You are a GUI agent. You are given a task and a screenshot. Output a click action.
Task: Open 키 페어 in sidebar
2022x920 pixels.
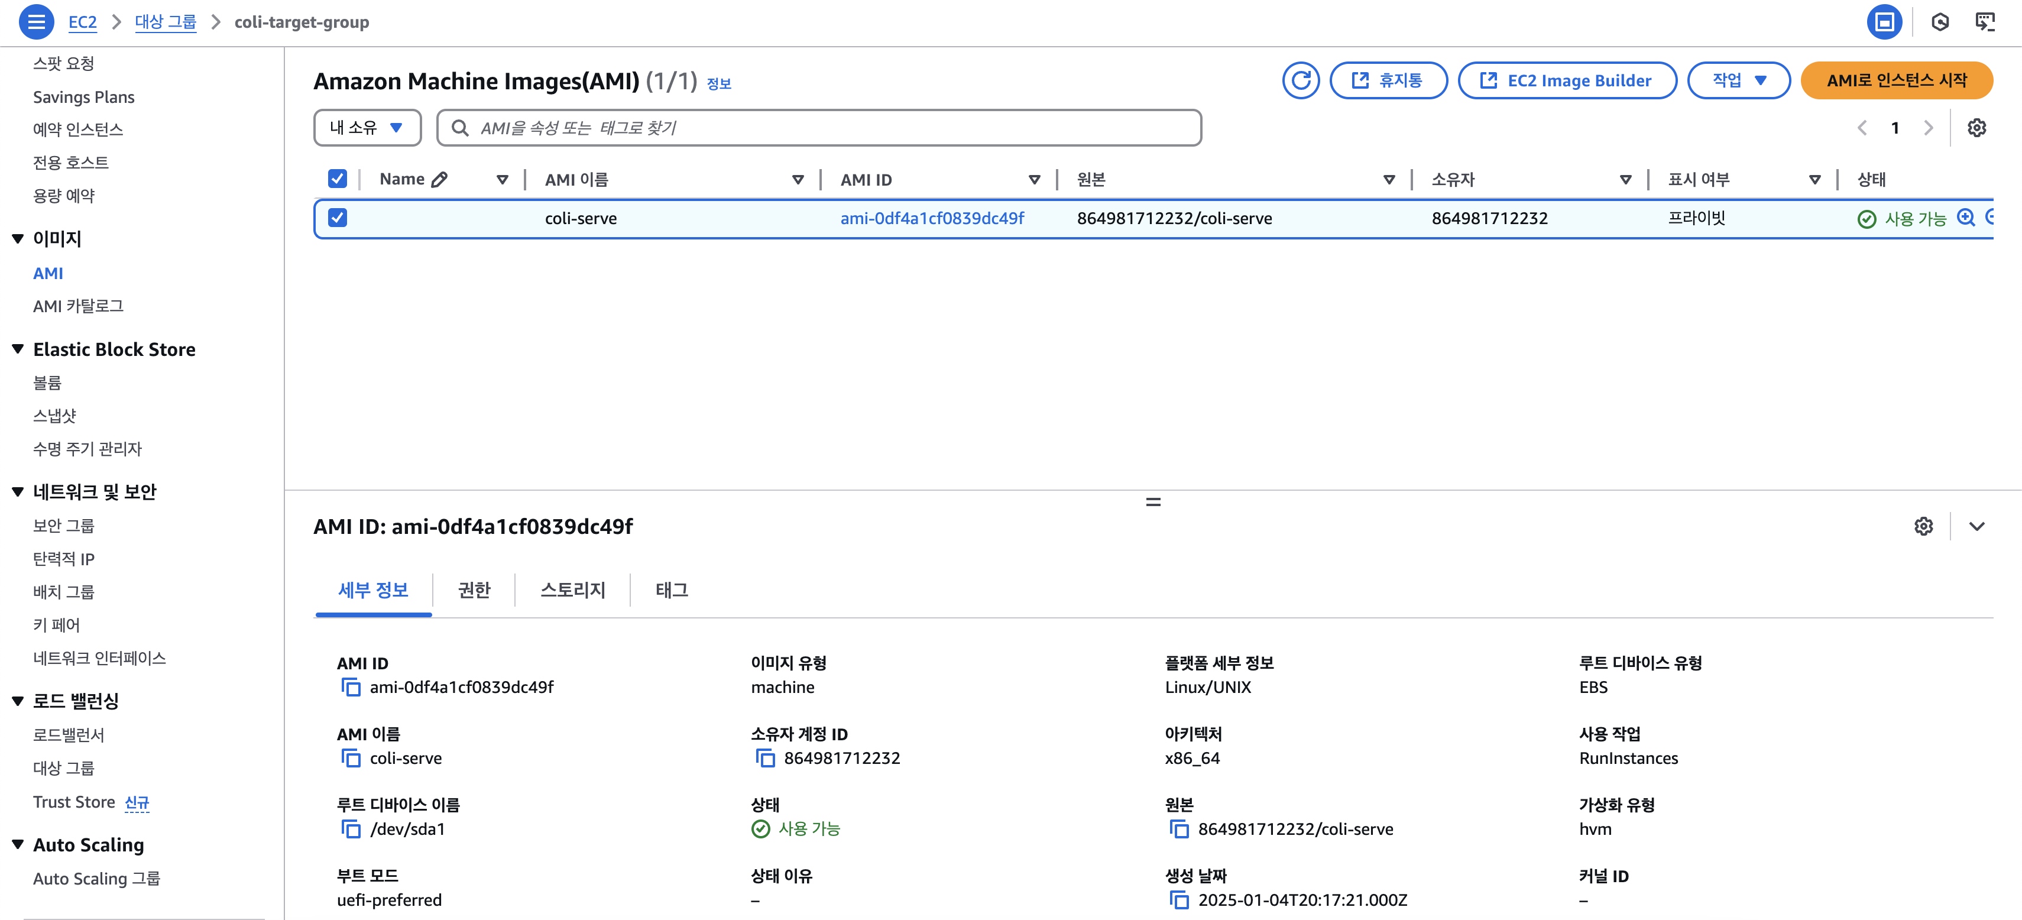(57, 625)
